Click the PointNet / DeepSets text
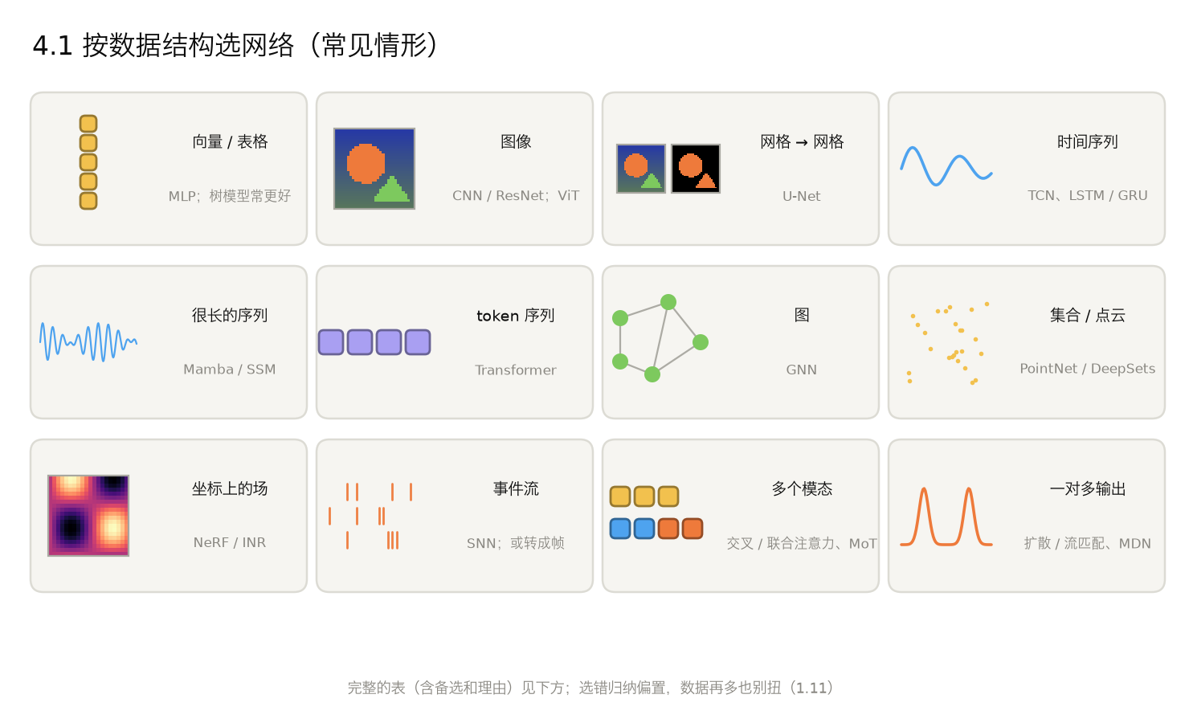Screen dimensions: 1189x723 1088,369
